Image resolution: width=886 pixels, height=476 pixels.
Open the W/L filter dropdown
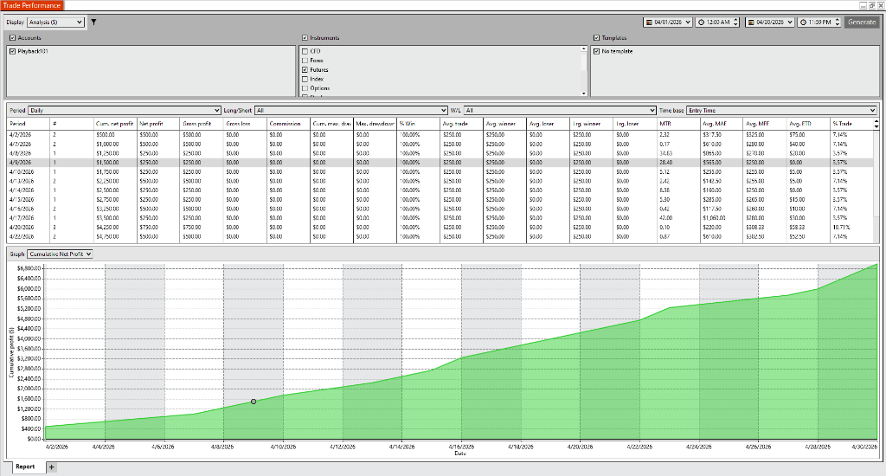(x=560, y=110)
